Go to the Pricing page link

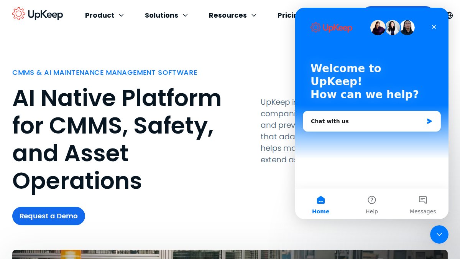[286, 15]
